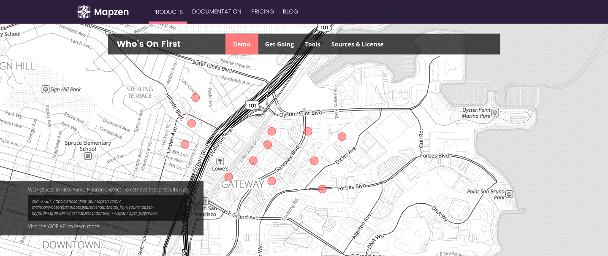Click the Sign Hill Park map icon
608x256 pixels.
46,89
